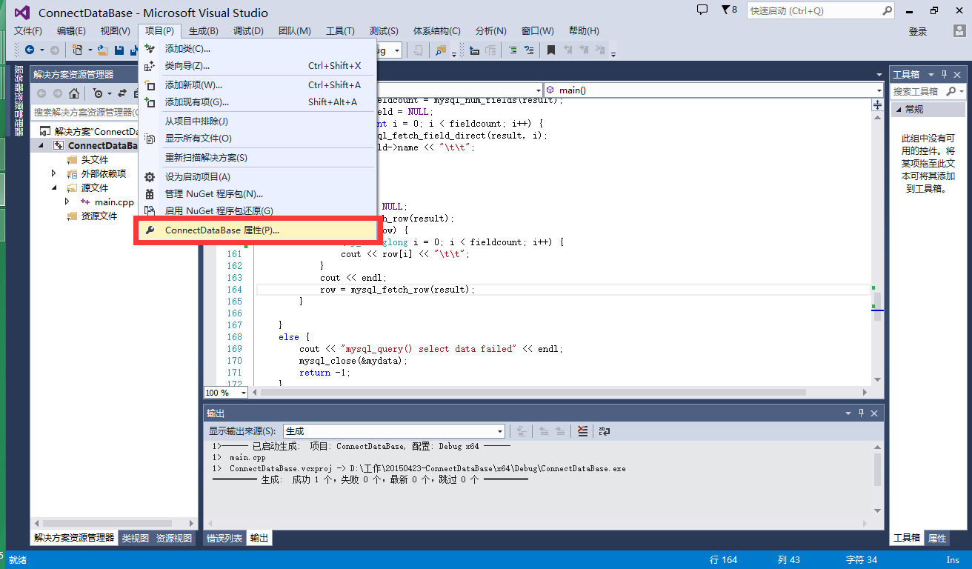Image resolution: width=972 pixels, height=569 pixels.
Task: Select 类向导(Z)... menu item
Action: (x=258, y=66)
